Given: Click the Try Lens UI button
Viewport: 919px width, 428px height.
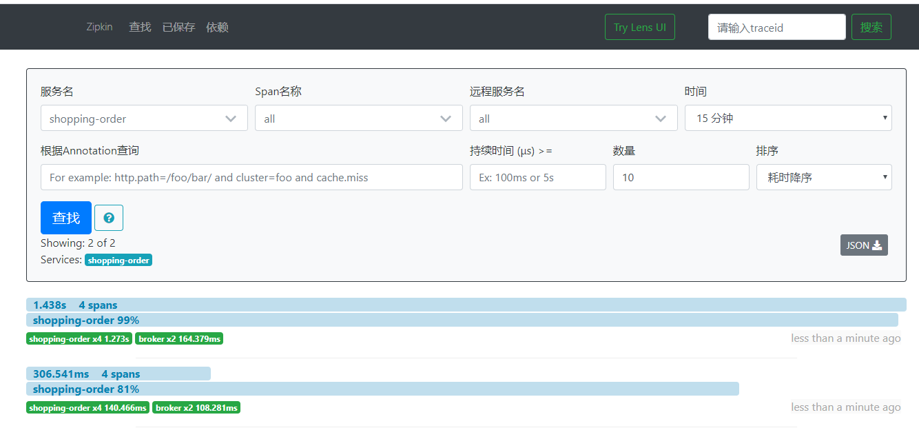Looking at the screenshot, I should point(639,27).
